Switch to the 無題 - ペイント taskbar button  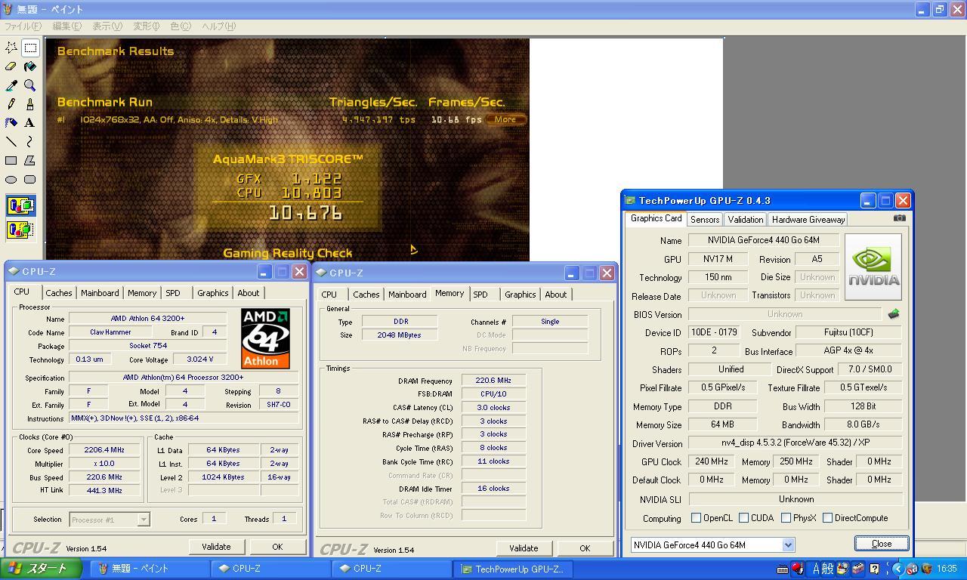coord(150,569)
